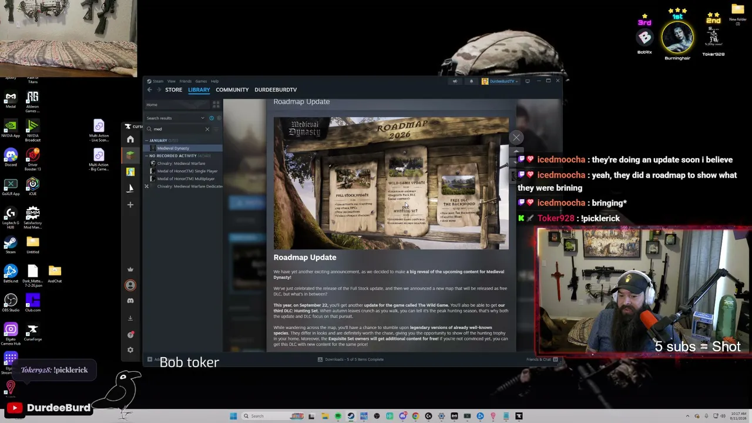Open Steam notifications bell
This screenshot has height=423, width=752.
point(471,81)
